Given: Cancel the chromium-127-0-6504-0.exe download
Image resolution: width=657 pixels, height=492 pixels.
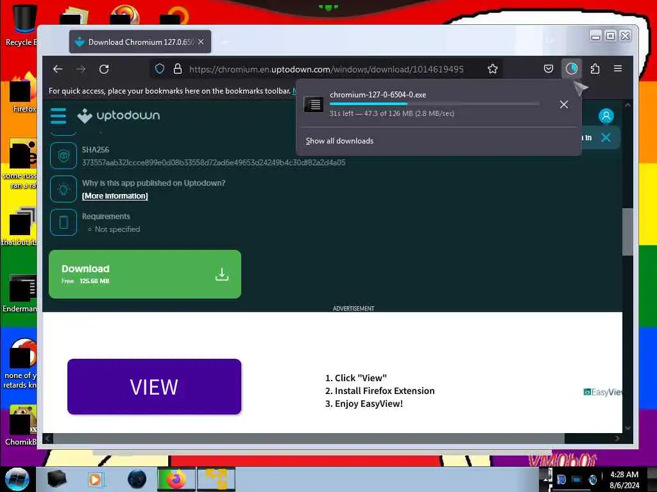Looking at the screenshot, I should tap(564, 104).
